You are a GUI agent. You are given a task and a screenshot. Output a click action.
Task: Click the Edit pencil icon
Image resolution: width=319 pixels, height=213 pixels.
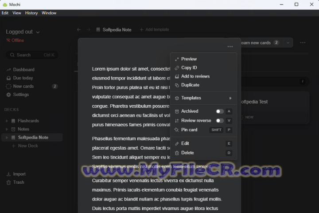tap(177, 144)
